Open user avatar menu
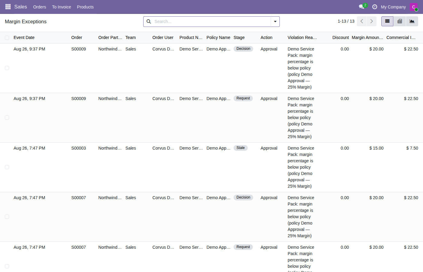The image size is (423, 272). pyautogui.click(x=414, y=7)
